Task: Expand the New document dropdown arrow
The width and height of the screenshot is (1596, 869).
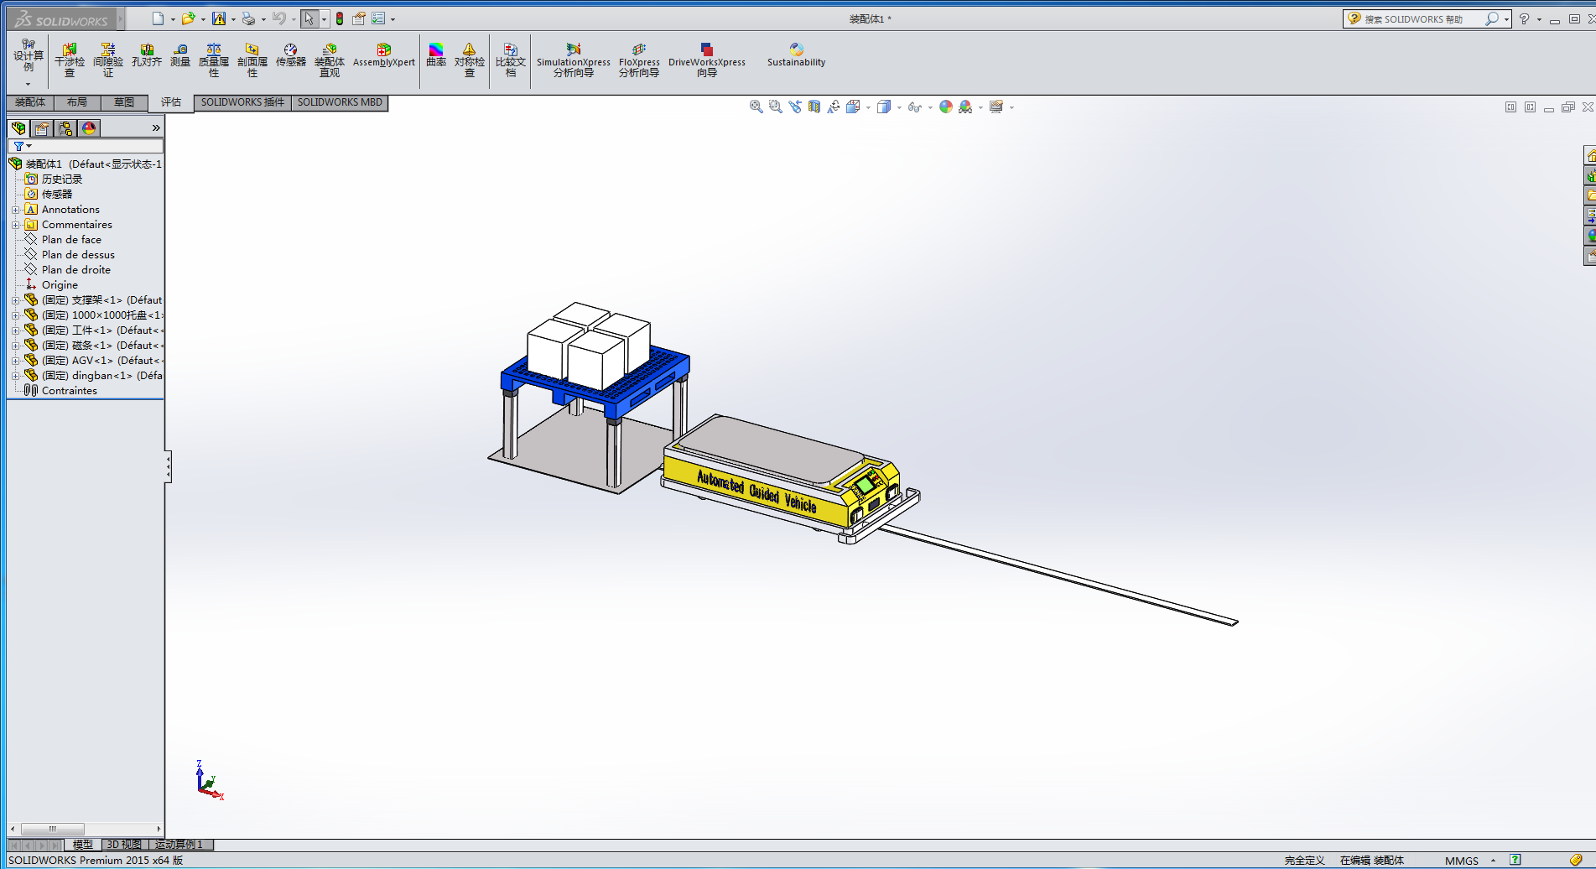Action: click(x=173, y=19)
